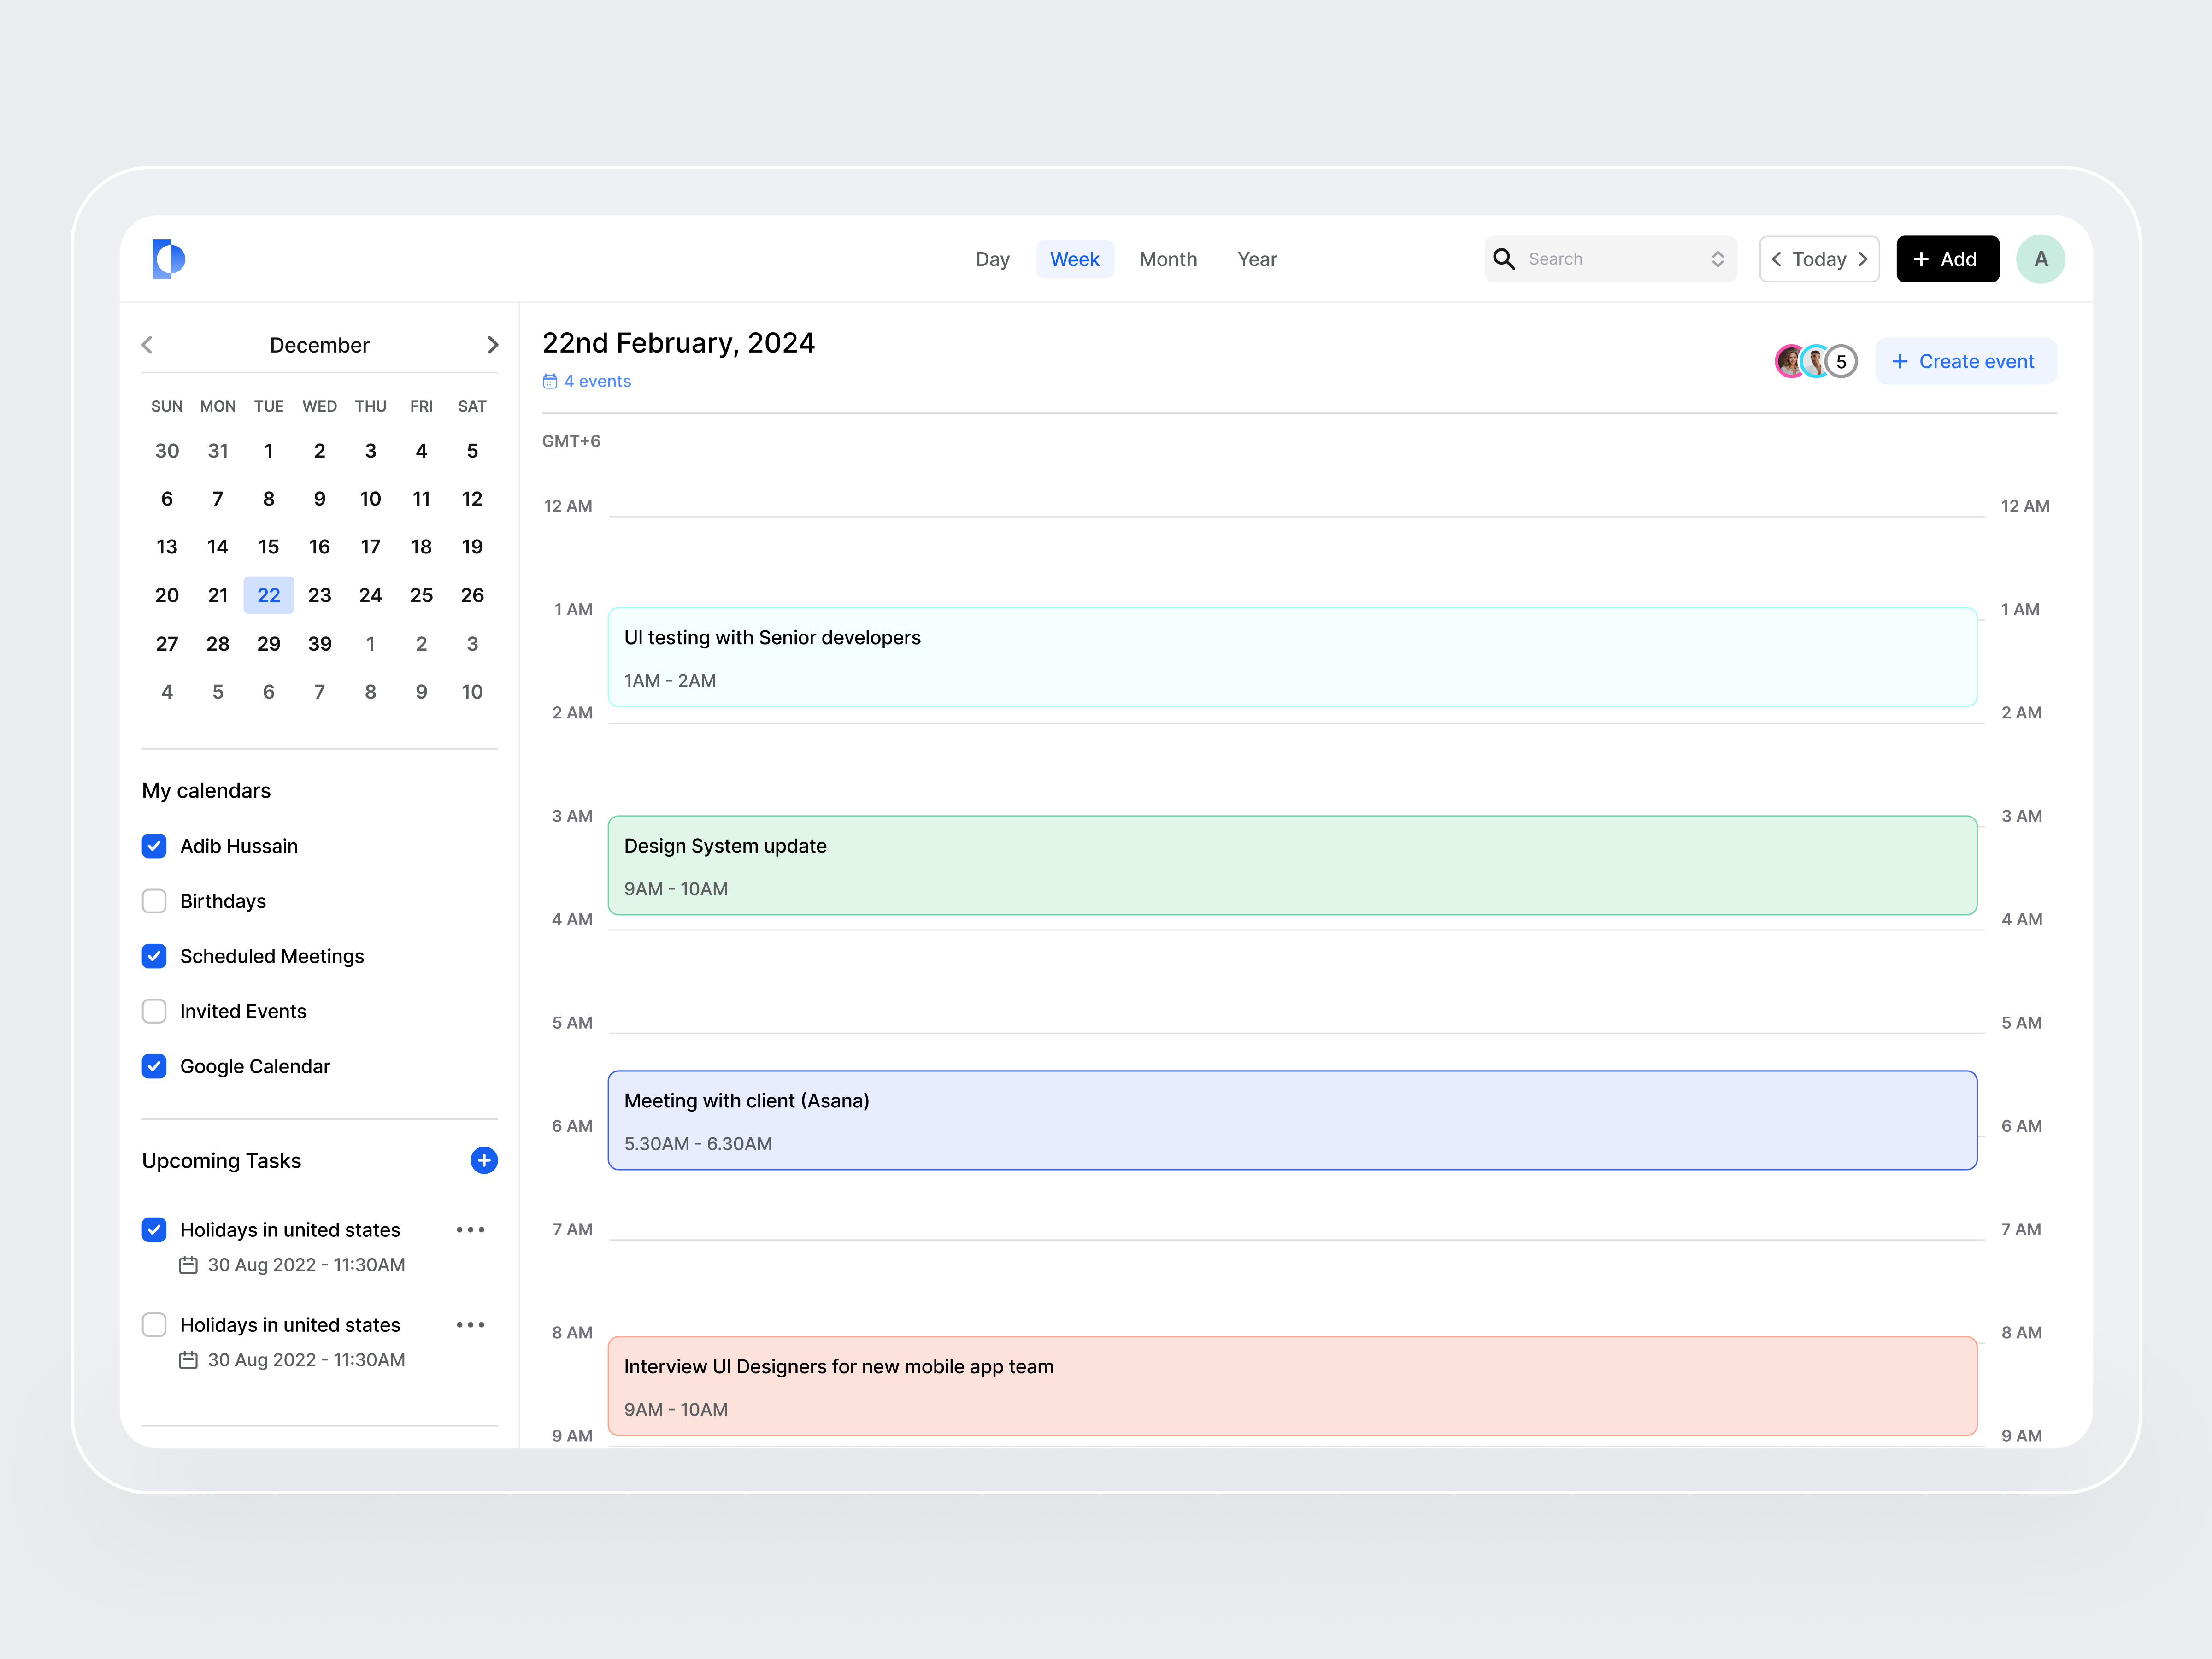This screenshot has width=2212, height=1659.
Task: Enable the Birthdays calendar checkbox
Action: click(x=154, y=901)
